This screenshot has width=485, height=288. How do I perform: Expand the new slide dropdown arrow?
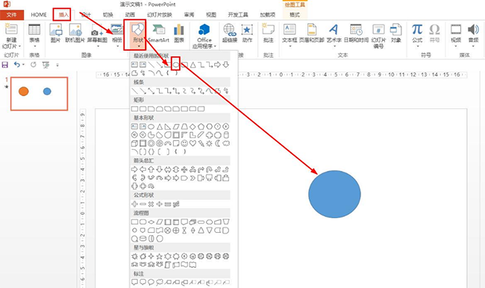tap(19, 46)
